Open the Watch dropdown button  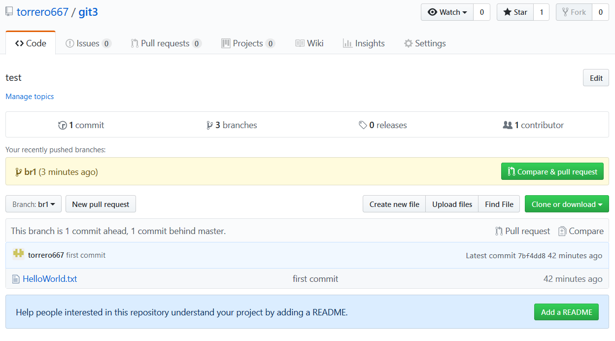click(x=447, y=12)
